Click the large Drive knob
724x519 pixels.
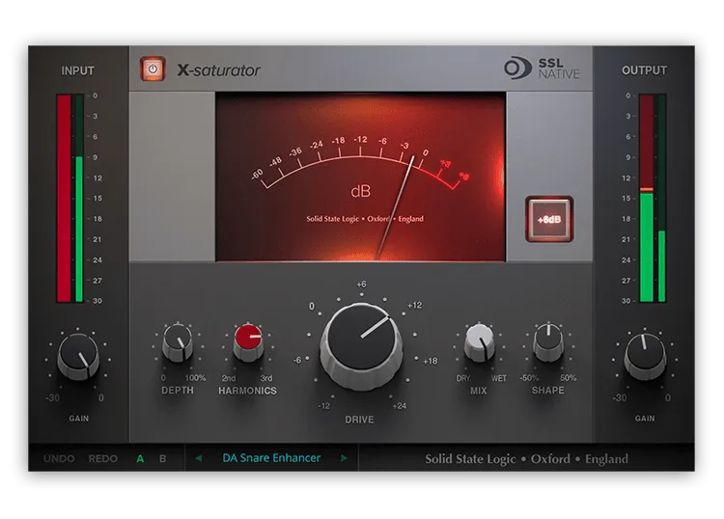pyautogui.click(x=361, y=345)
